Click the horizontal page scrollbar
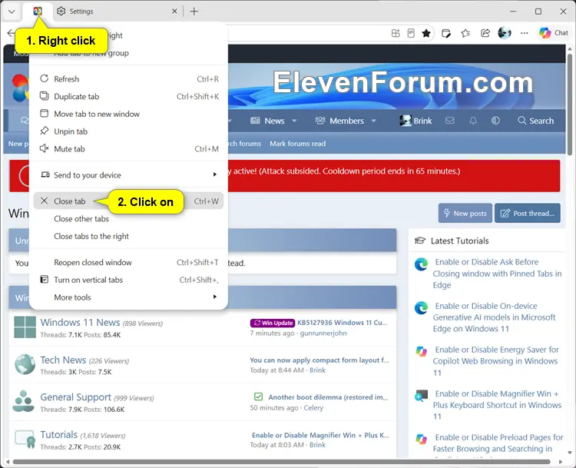The width and height of the screenshot is (576, 468). click(281, 461)
